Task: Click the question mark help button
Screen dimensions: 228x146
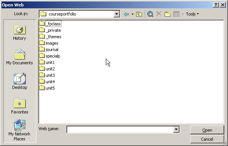Action: pos(216,5)
